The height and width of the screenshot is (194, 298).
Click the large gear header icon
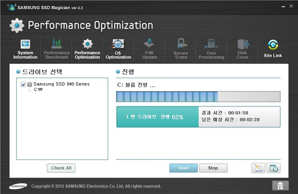click(x=17, y=25)
